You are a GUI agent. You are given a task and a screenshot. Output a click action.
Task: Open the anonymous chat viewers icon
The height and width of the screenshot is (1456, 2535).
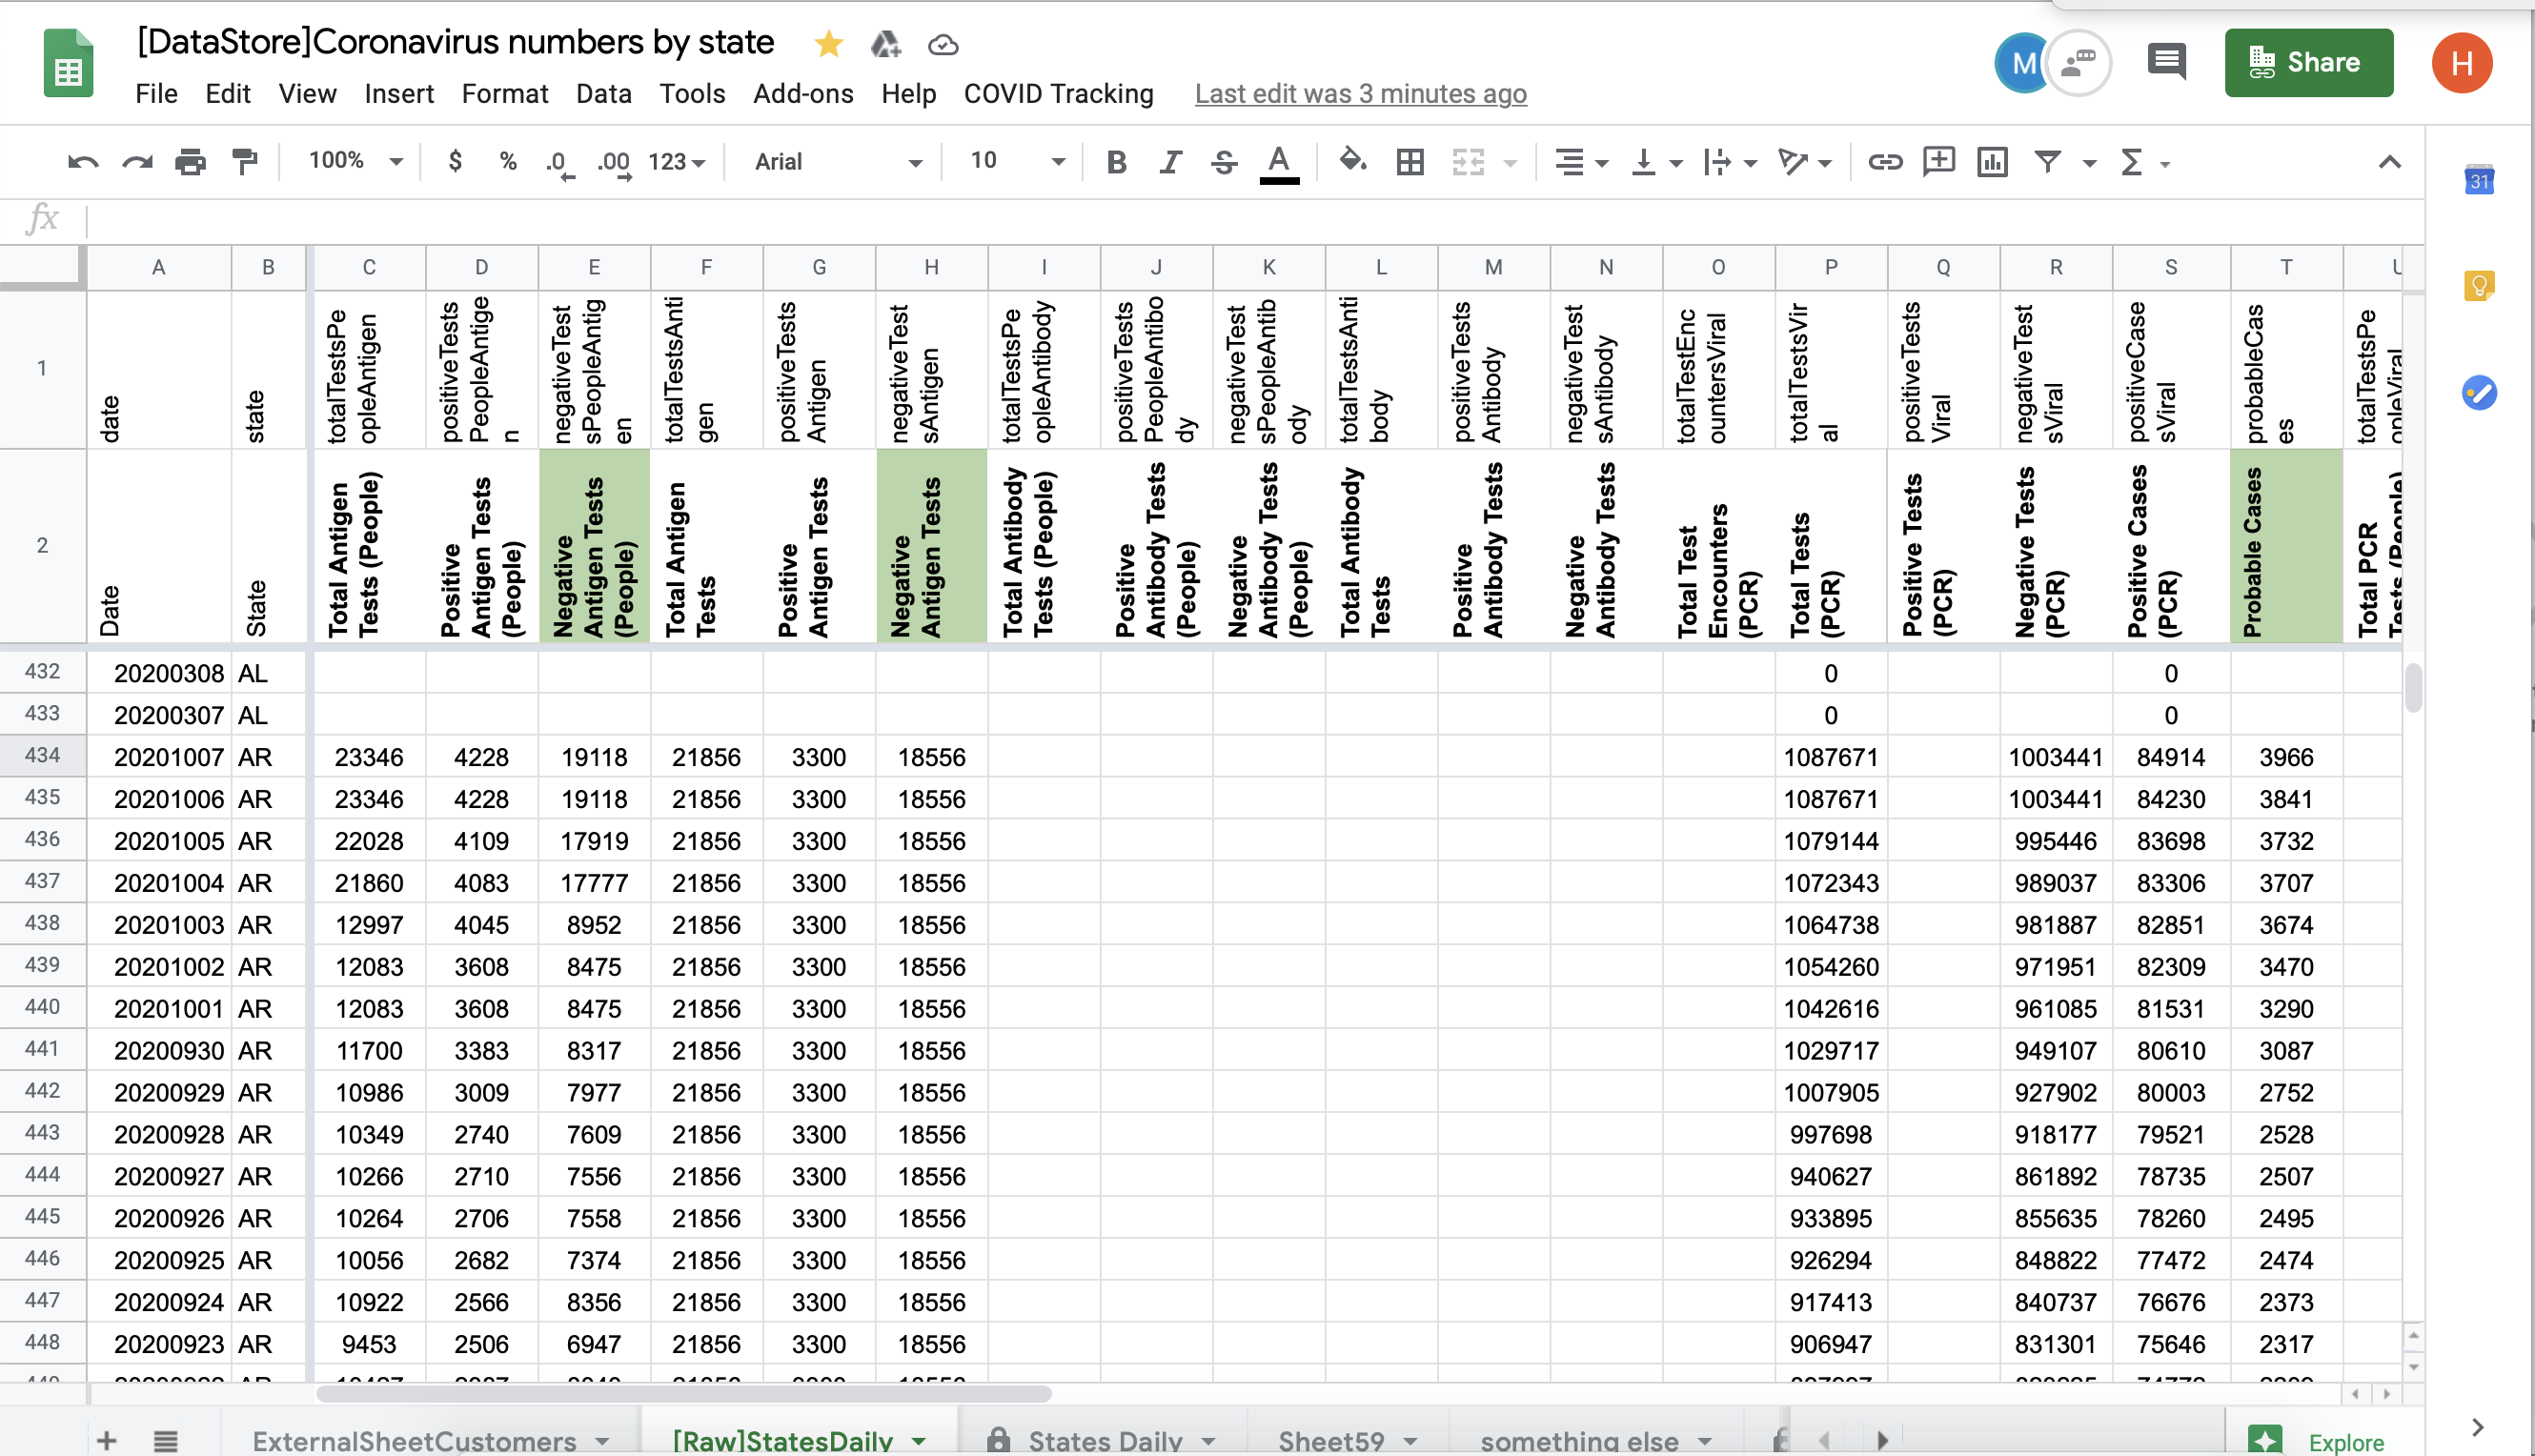tap(2078, 63)
